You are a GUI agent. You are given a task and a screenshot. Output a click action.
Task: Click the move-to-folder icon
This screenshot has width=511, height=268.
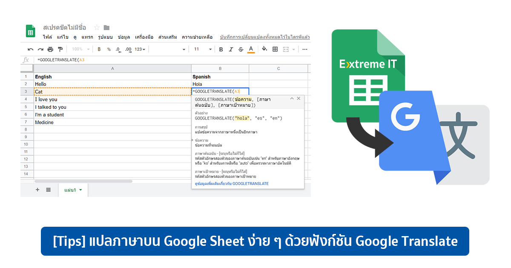tap(106, 28)
